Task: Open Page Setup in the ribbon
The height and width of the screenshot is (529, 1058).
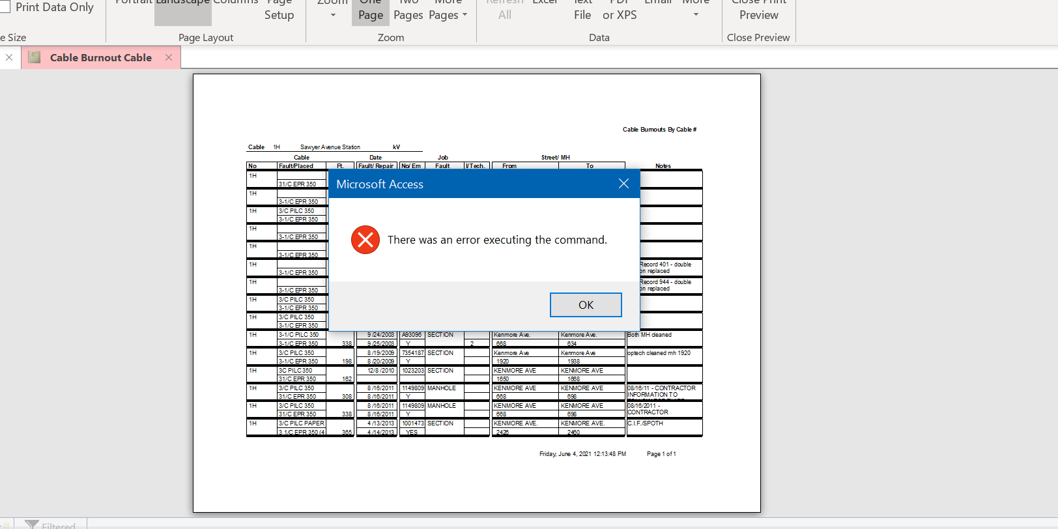Action: (x=279, y=9)
